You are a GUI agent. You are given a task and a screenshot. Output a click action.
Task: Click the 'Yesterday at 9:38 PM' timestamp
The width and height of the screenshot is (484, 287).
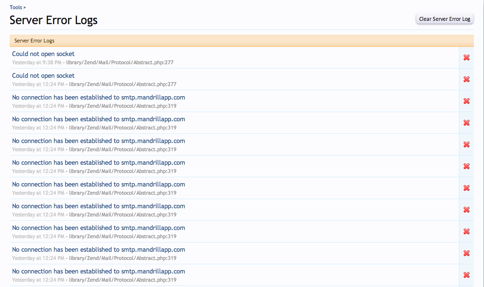pos(37,62)
